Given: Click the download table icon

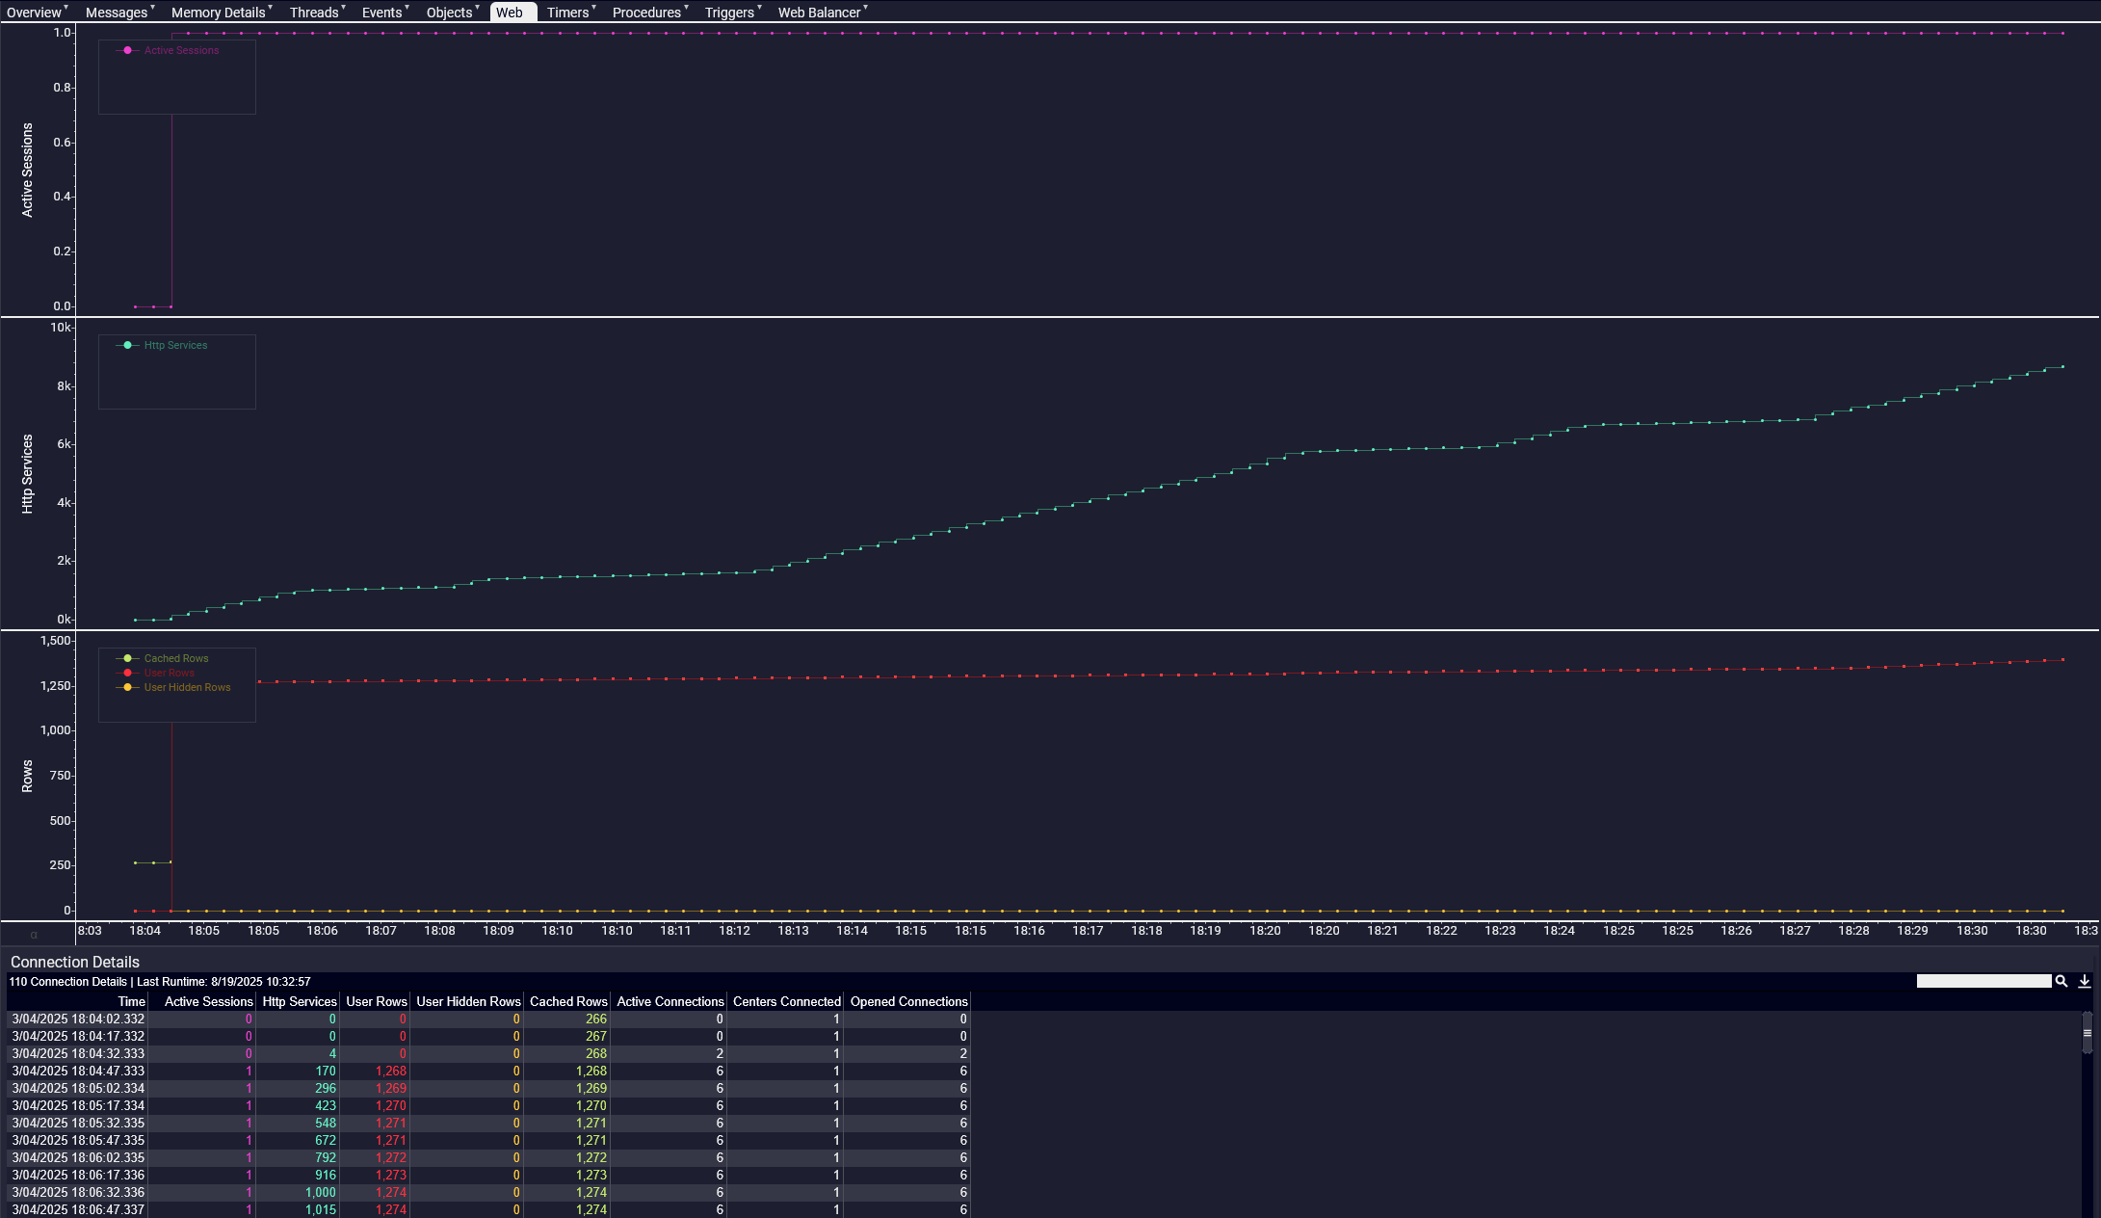Looking at the screenshot, I should pos(2084,981).
